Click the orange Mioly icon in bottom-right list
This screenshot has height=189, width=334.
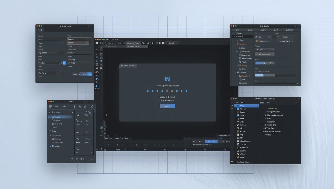[238, 157]
